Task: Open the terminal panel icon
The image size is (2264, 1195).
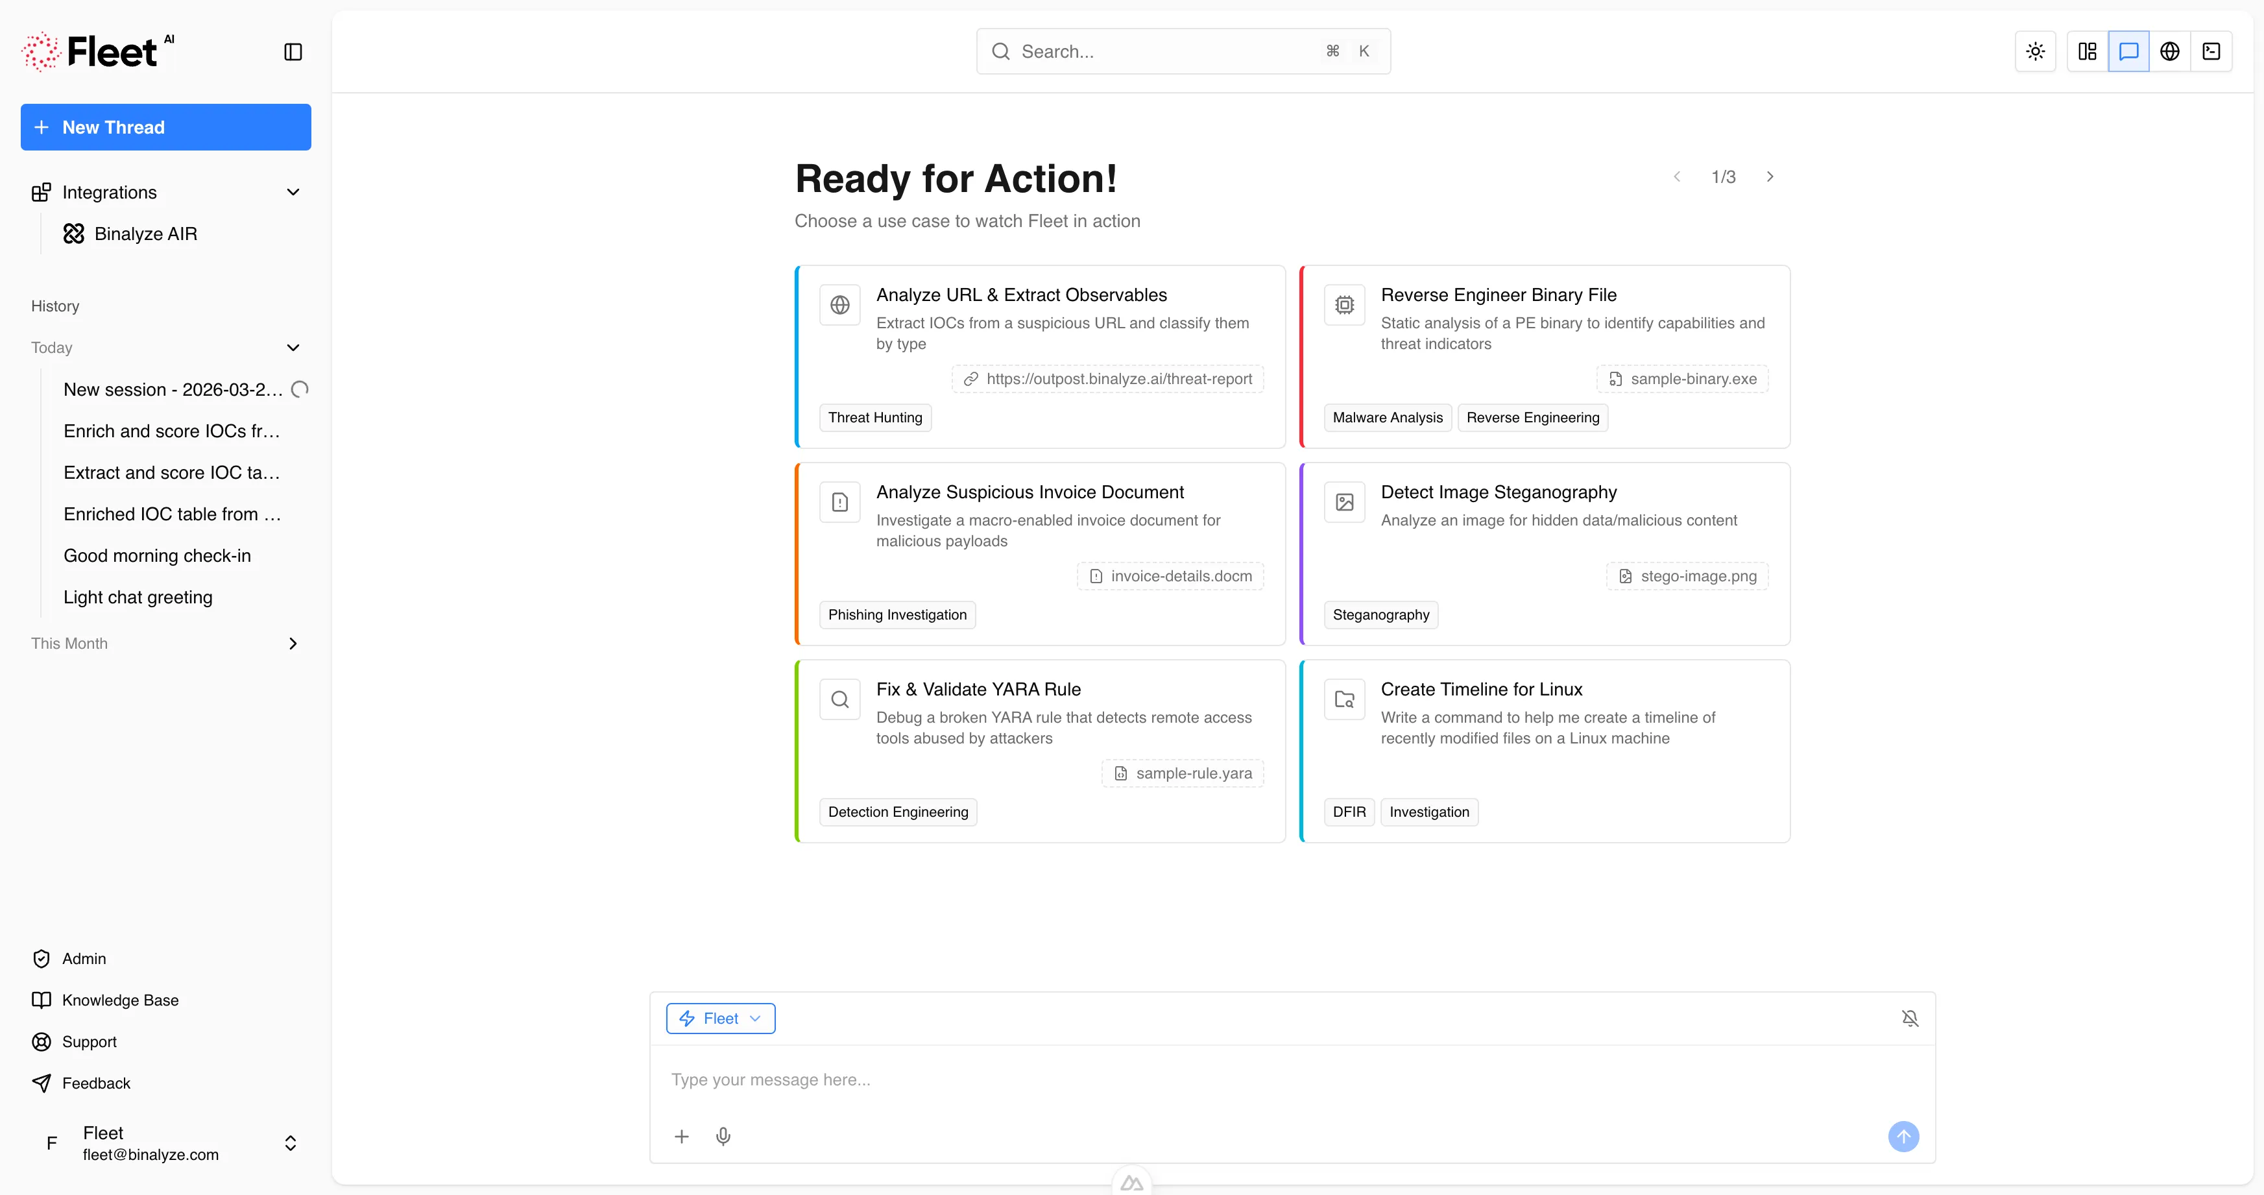Action: (2211, 52)
